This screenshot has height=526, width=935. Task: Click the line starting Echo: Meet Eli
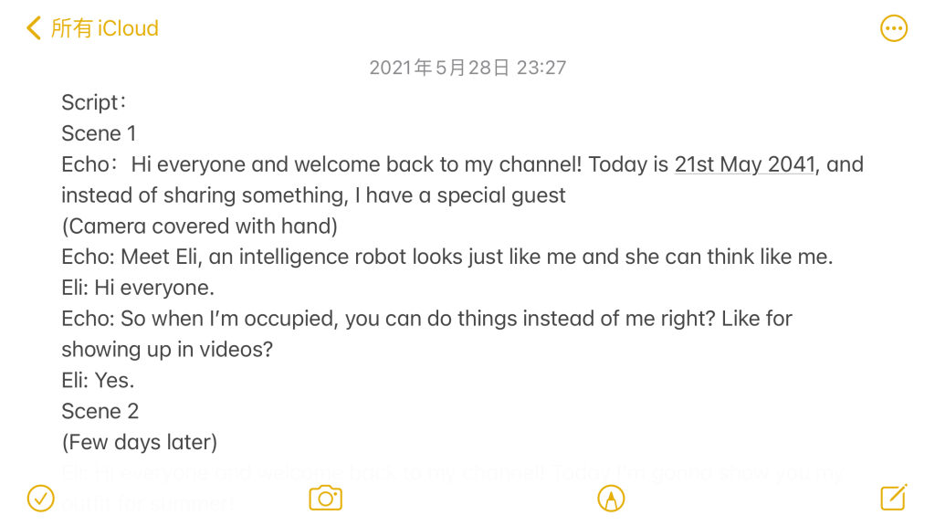click(x=446, y=257)
